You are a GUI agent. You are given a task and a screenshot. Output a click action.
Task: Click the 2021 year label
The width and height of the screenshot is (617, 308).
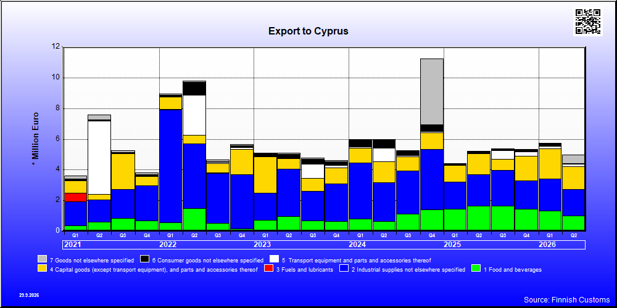[72, 245]
